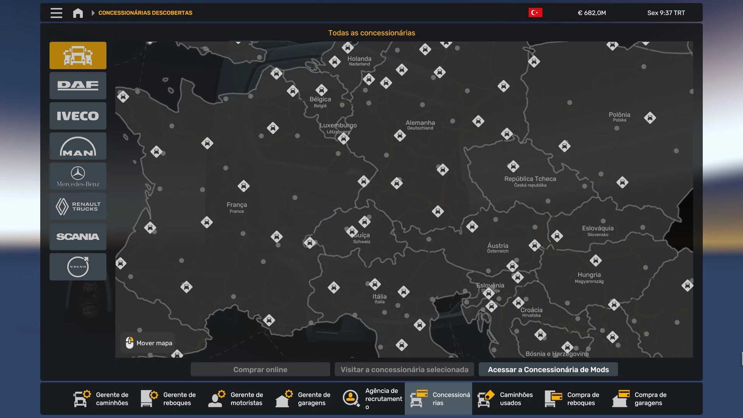Filter dealers by IVECO brand
The width and height of the screenshot is (743, 418).
78,116
